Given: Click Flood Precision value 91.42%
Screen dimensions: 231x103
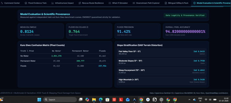Looking at the screenshot, I should (x=124, y=31).
